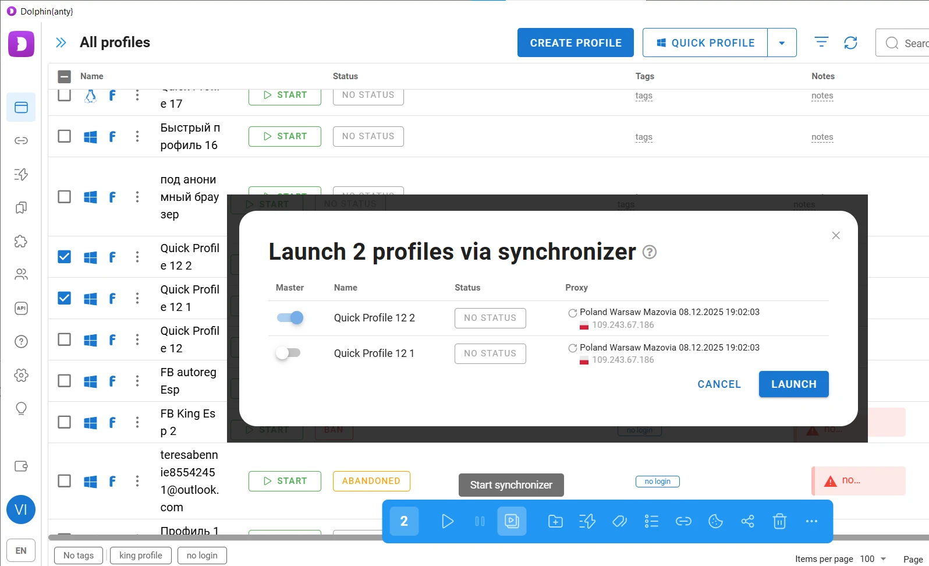Click the Start synchronizer toolbar icon
This screenshot has height=566, width=929.
(512, 521)
